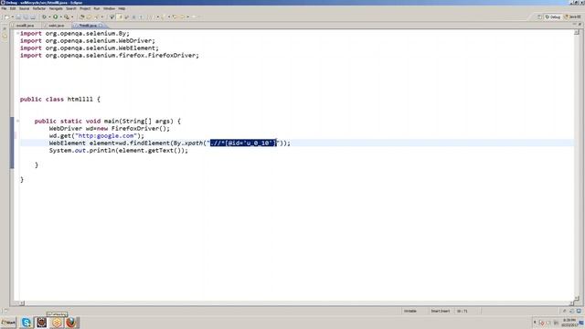Expand the External Tools dropdown arrow
Screen dimensions: 585x329
pyautogui.click(x=72, y=16)
